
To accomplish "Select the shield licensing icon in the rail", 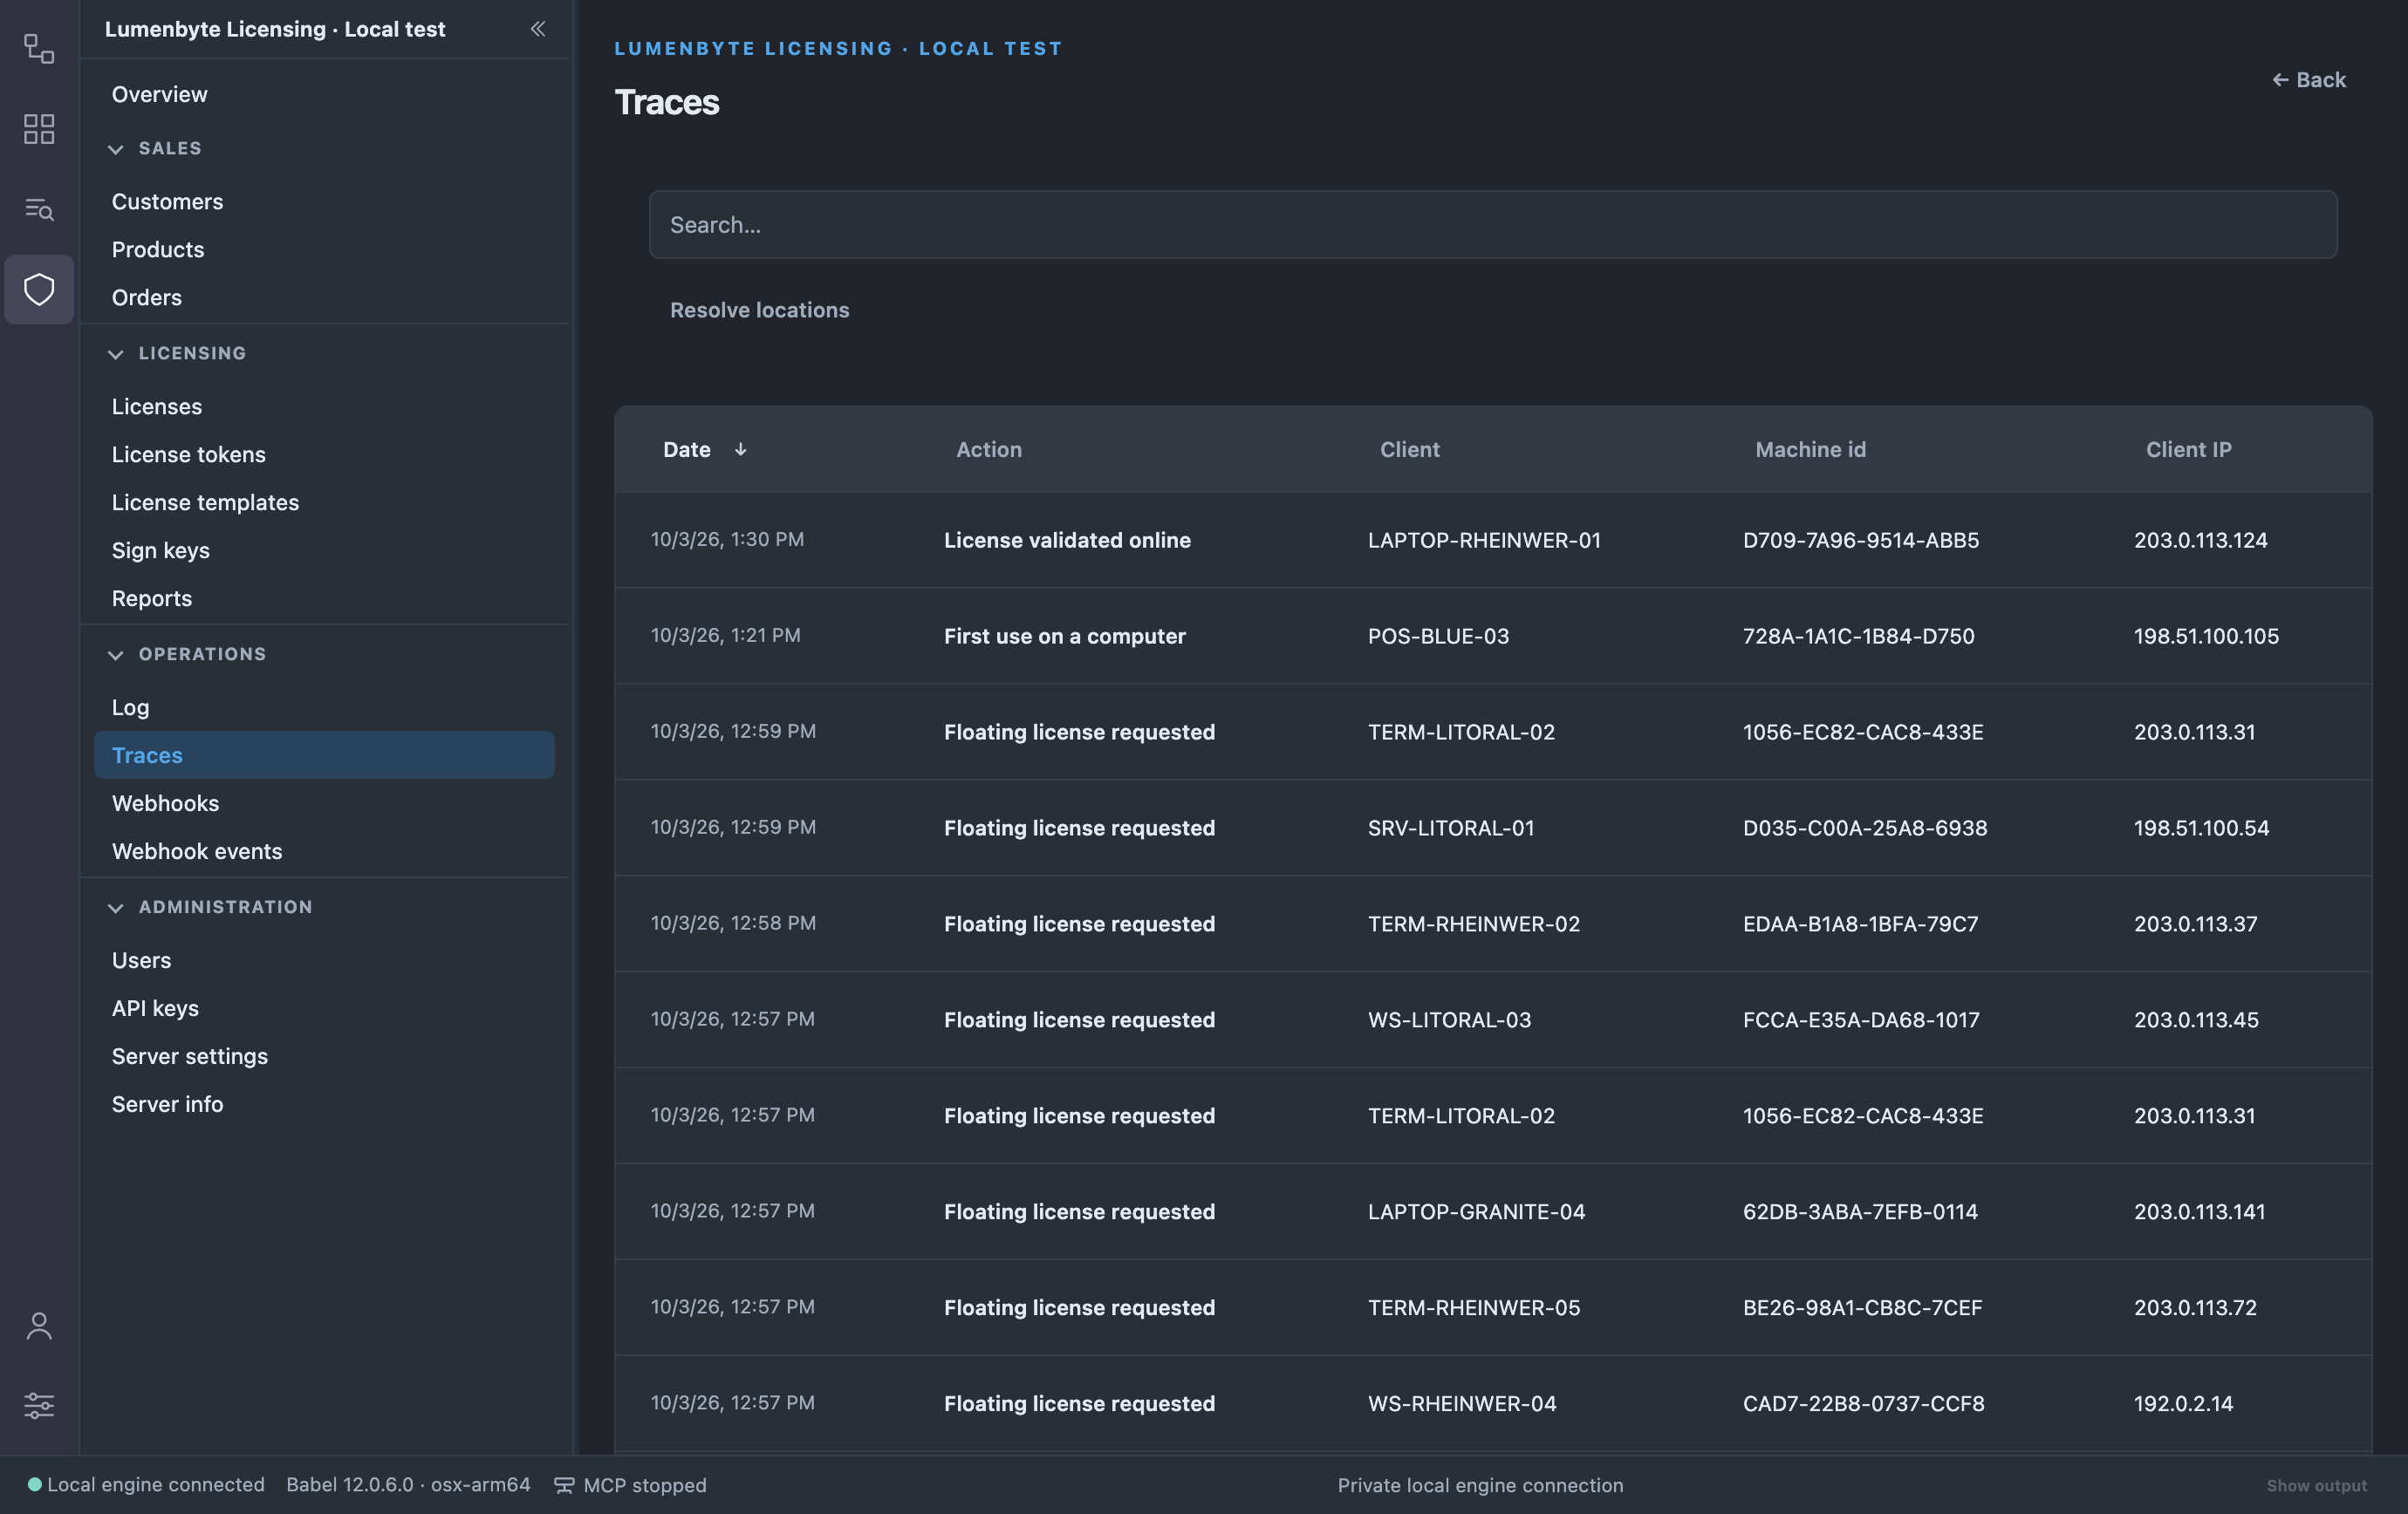I will [39, 290].
